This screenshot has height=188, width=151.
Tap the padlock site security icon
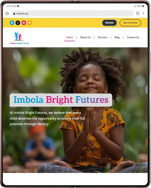point(14,13)
